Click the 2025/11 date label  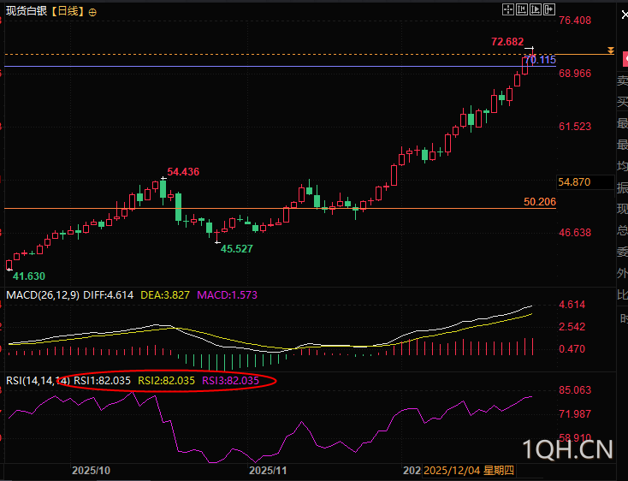268,470
